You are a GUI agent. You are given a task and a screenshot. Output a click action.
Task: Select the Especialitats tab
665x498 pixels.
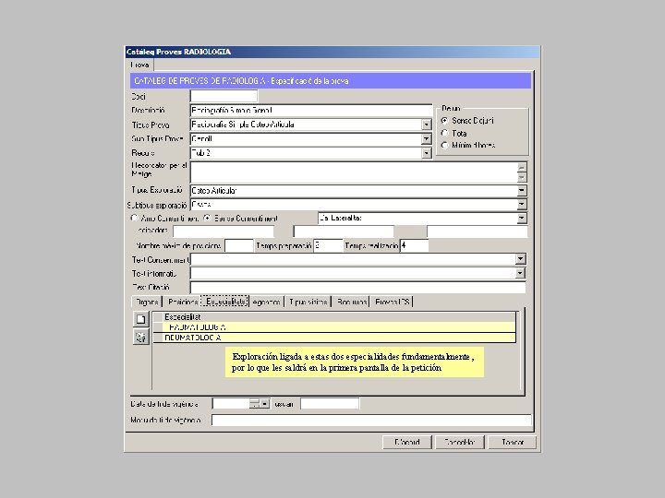pyautogui.click(x=224, y=302)
